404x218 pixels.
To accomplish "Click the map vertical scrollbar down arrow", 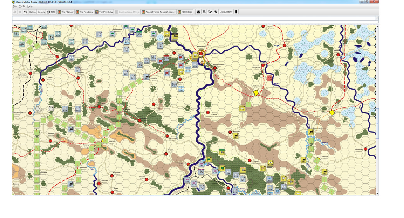I will click(x=377, y=193).
